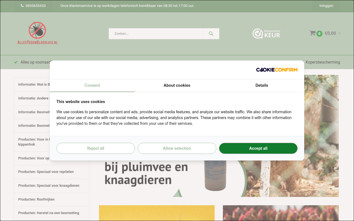Click the CookieConfirm logo
The height and width of the screenshot is (221, 354).
[277, 70]
